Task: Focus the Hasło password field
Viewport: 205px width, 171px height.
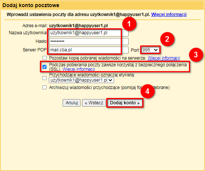Action: tap(89, 41)
